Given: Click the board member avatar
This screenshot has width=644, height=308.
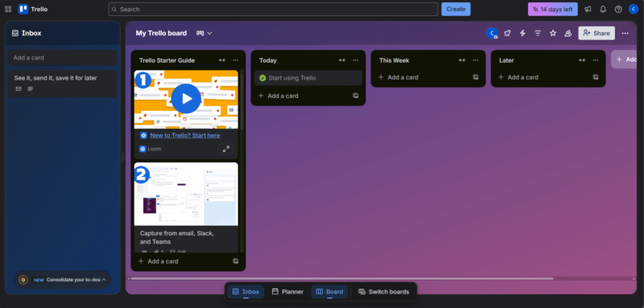Looking at the screenshot, I should click(x=492, y=33).
